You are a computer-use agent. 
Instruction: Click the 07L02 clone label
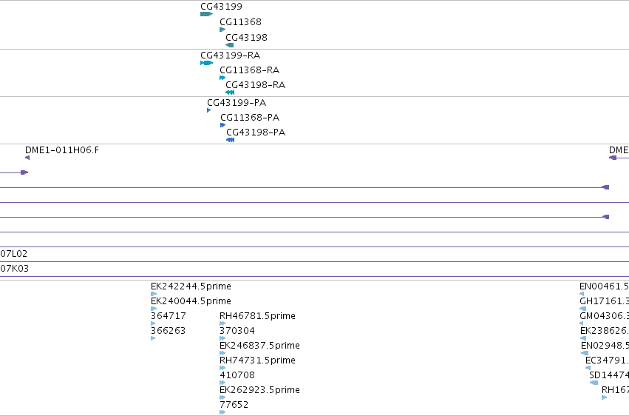pyautogui.click(x=14, y=254)
